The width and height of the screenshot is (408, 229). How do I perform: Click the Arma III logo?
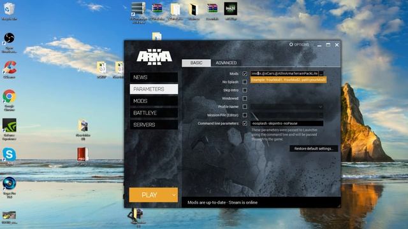coord(154,57)
